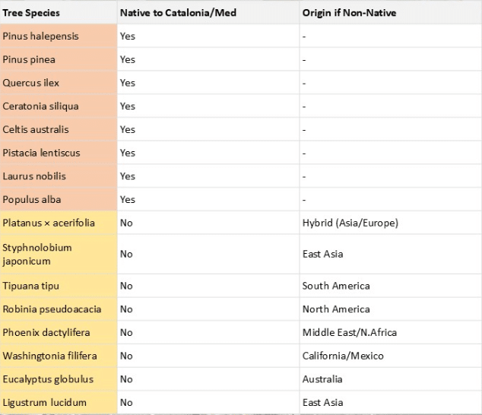This screenshot has width=482, height=415.
Task: Click the California/Mexico origin cell
Action: pyautogui.click(x=343, y=356)
